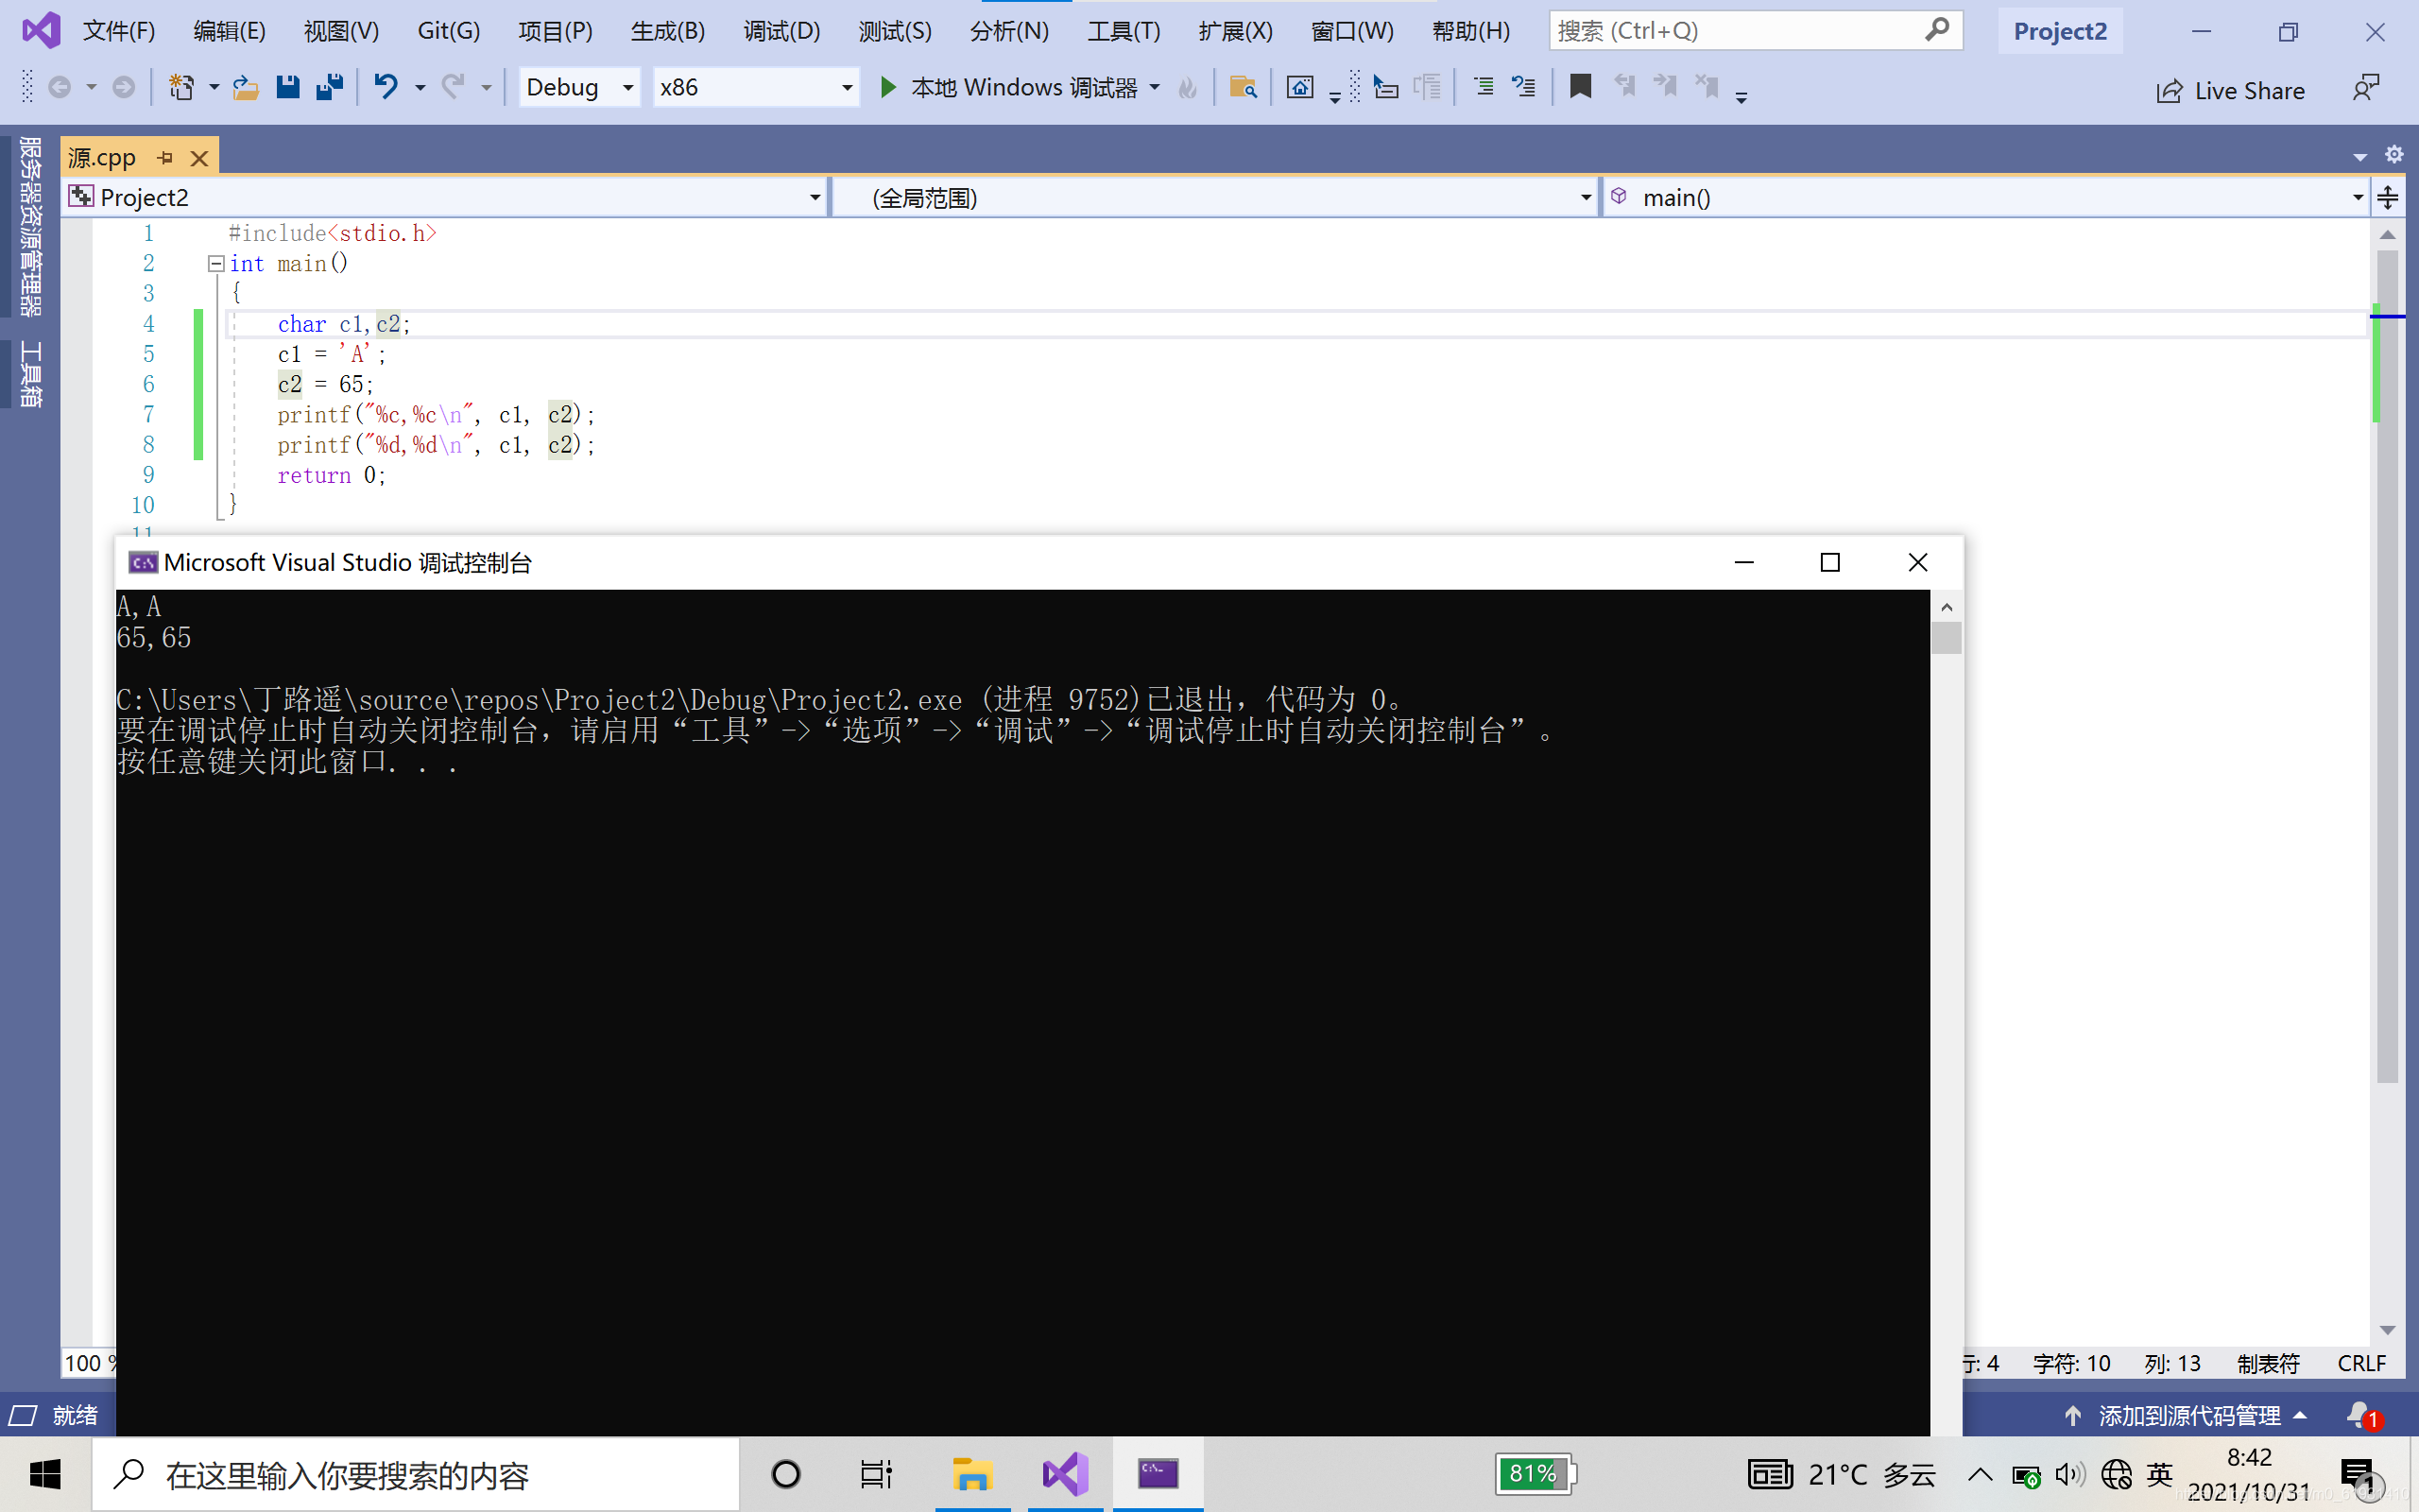Navigate backward with the back arrow icon
This screenshot has width=2419, height=1512.
59,88
